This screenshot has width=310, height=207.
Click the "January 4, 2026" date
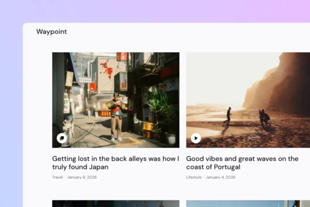click(x=220, y=177)
